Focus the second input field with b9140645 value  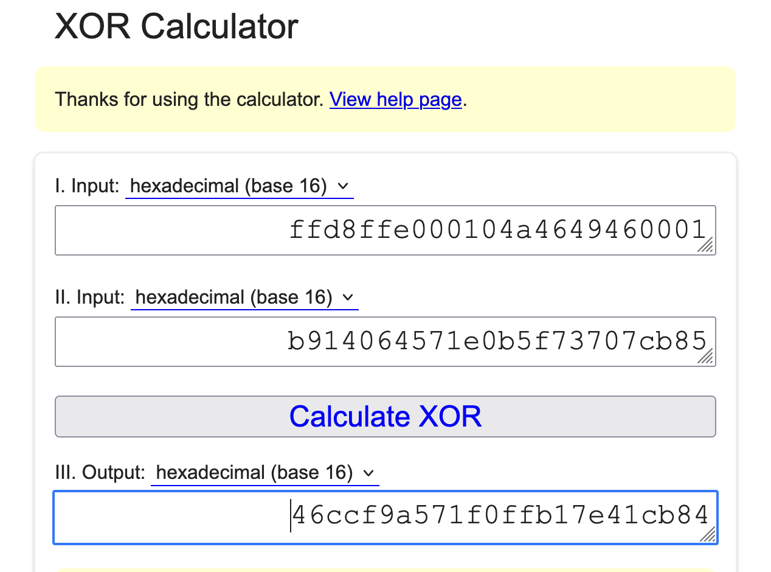coord(384,342)
